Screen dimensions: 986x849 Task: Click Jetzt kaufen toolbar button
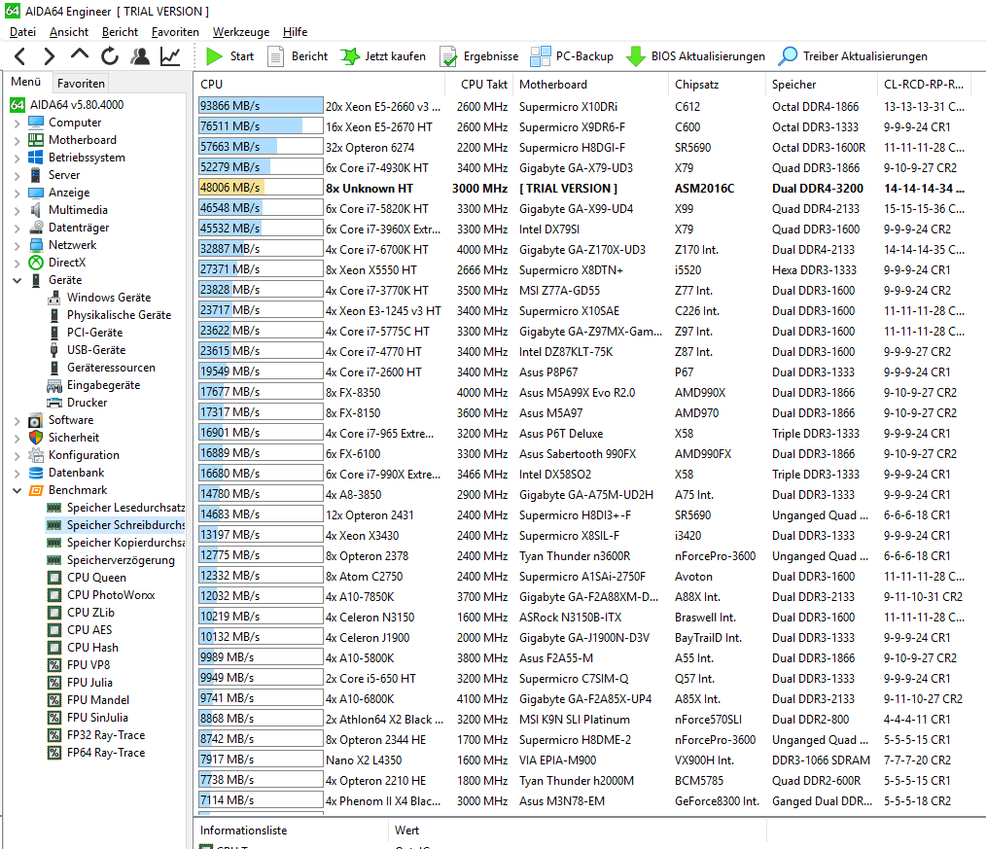(383, 56)
